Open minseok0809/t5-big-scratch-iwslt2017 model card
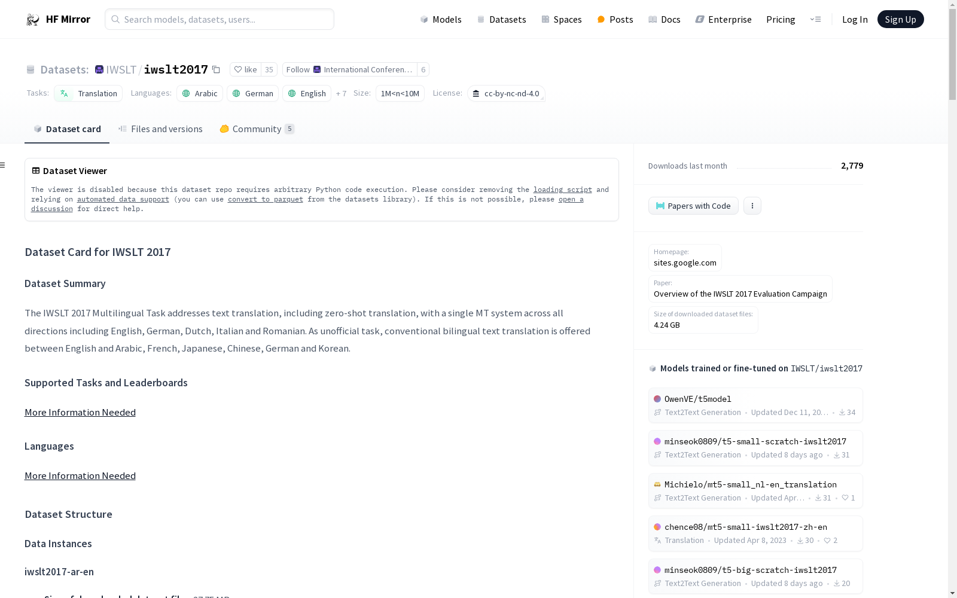This screenshot has height=598, width=957. [x=755, y=576]
